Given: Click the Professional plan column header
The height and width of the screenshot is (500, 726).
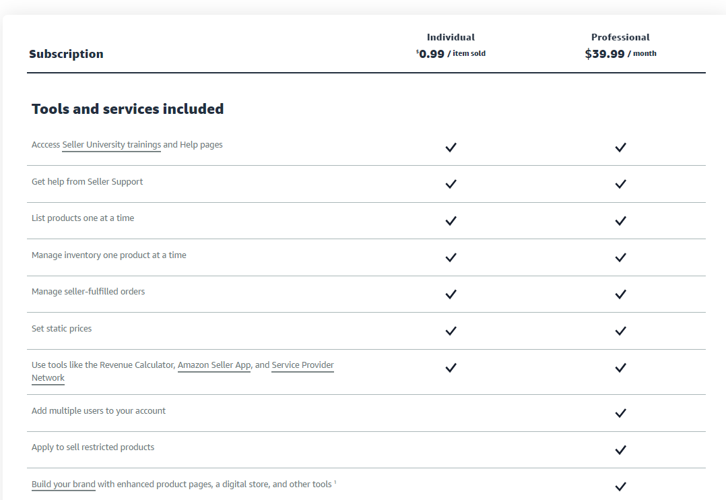Looking at the screenshot, I should pos(620,38).
